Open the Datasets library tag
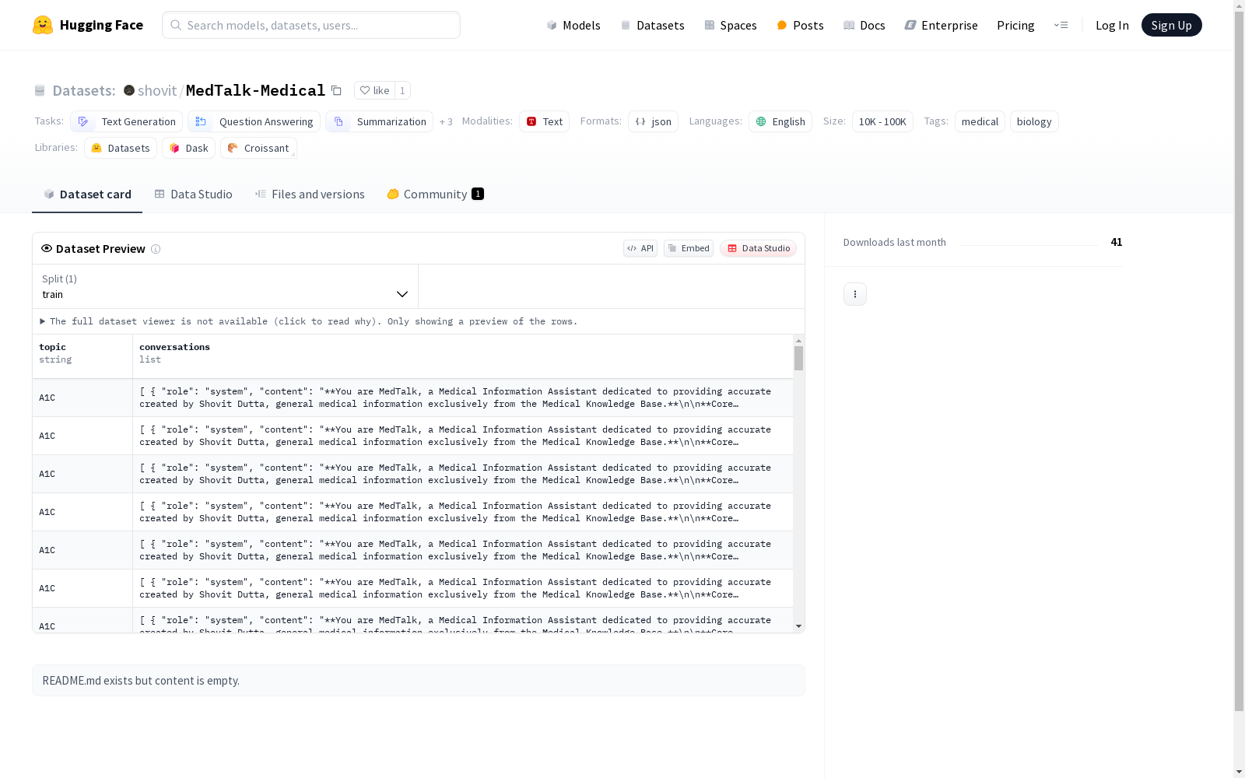The height and width of the screenshot is (778, 1245). click(121, 148)
